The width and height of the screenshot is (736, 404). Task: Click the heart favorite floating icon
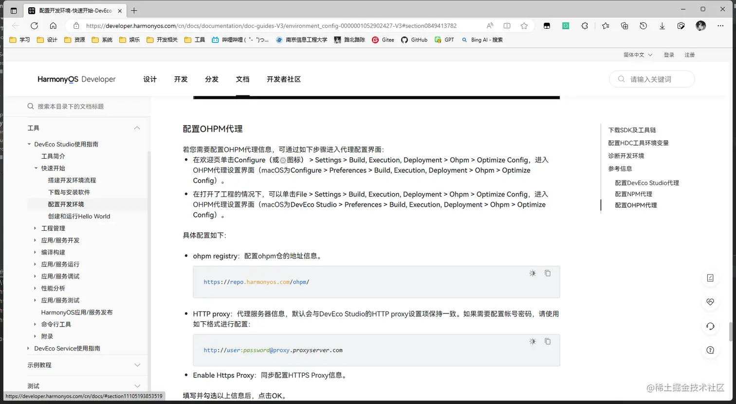click(710, 302)
